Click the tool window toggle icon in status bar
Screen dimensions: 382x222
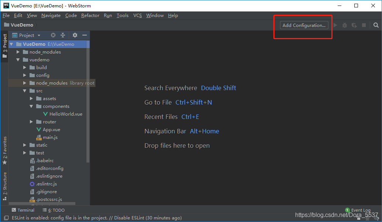click(x=6, y=218)
